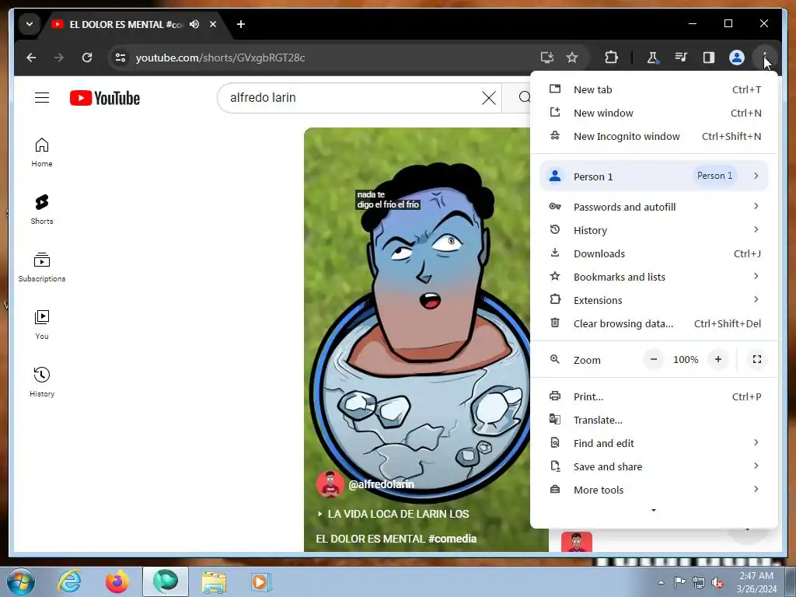
Task: Select New Incognito window menu item
Action: (655, 137)
